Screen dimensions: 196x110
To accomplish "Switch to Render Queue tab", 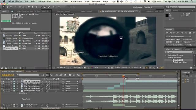I will tap(32, 71).
